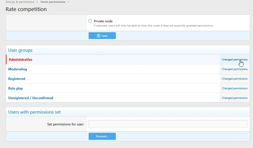Open the Moderating user group

click(x=18, y=69)
